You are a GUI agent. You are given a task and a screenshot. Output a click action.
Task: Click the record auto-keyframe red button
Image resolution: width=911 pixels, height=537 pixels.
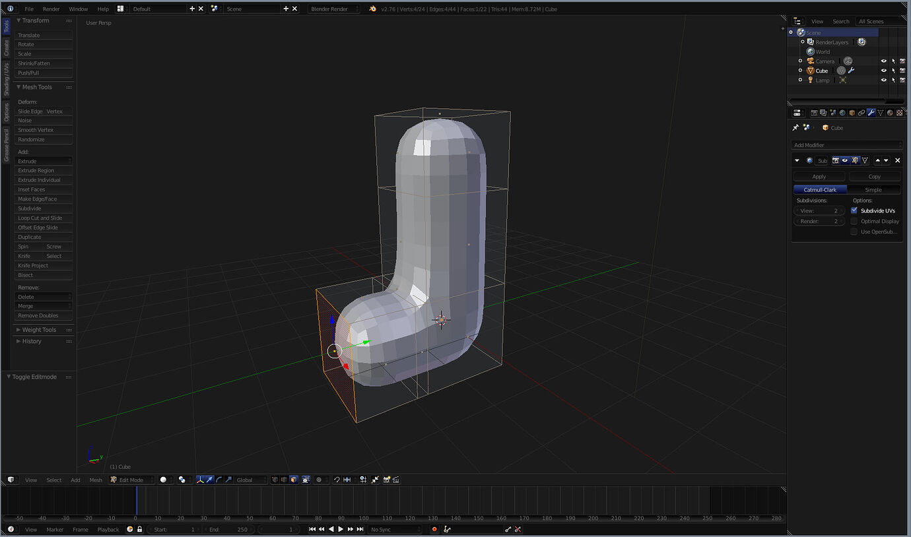click(x=434, y=529)
